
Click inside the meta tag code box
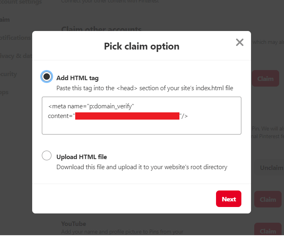141,126
